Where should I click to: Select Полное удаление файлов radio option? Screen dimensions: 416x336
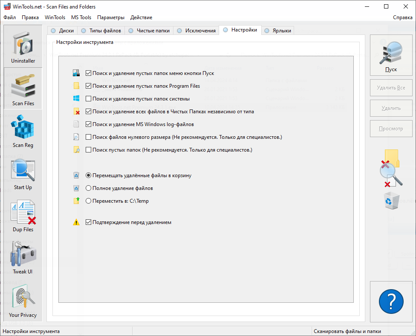[89, 188]
